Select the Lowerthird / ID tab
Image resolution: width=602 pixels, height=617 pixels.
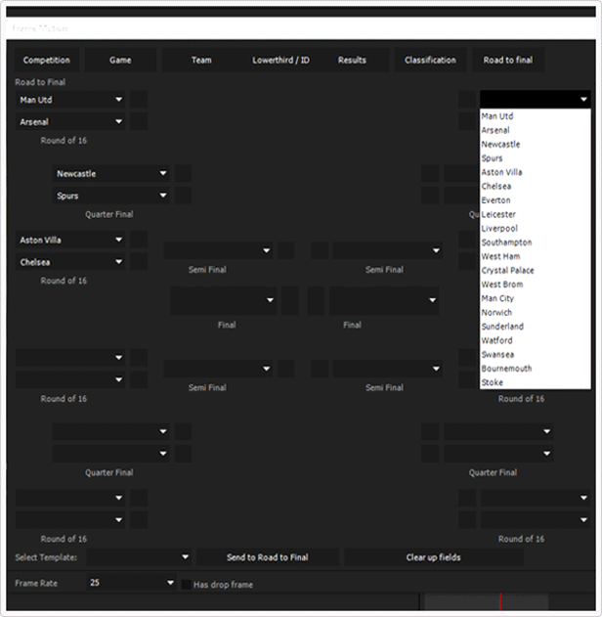pyautogui.click(x=280, y=60)
